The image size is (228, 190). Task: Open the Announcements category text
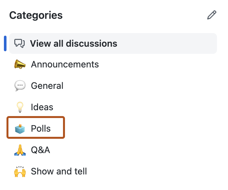[65, 64]
